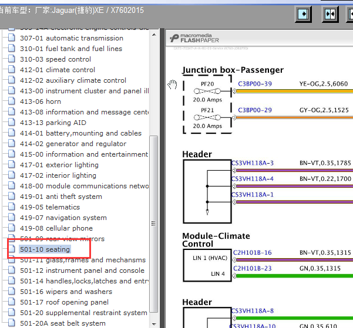
Task: Open 413-00 instrument cluster entry
Action: pos(84,91)
